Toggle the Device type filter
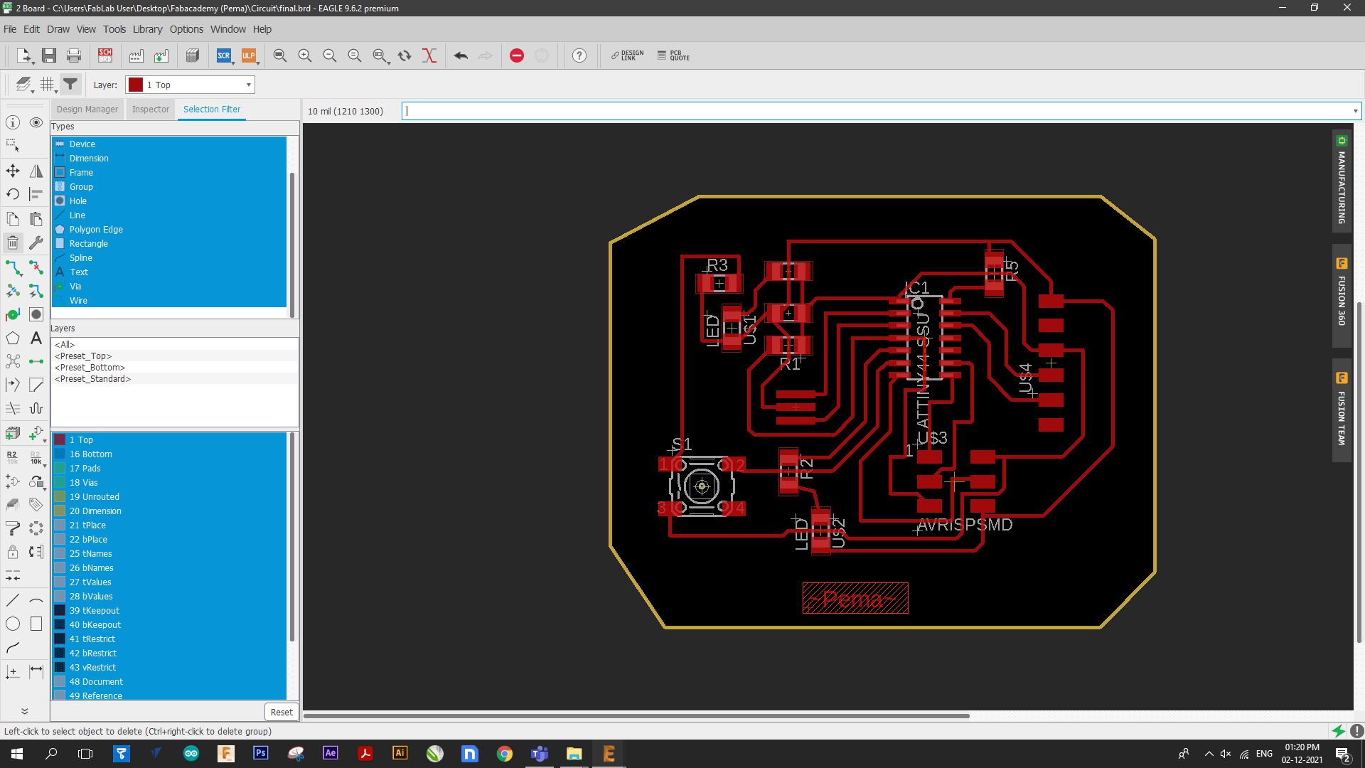 169,144
